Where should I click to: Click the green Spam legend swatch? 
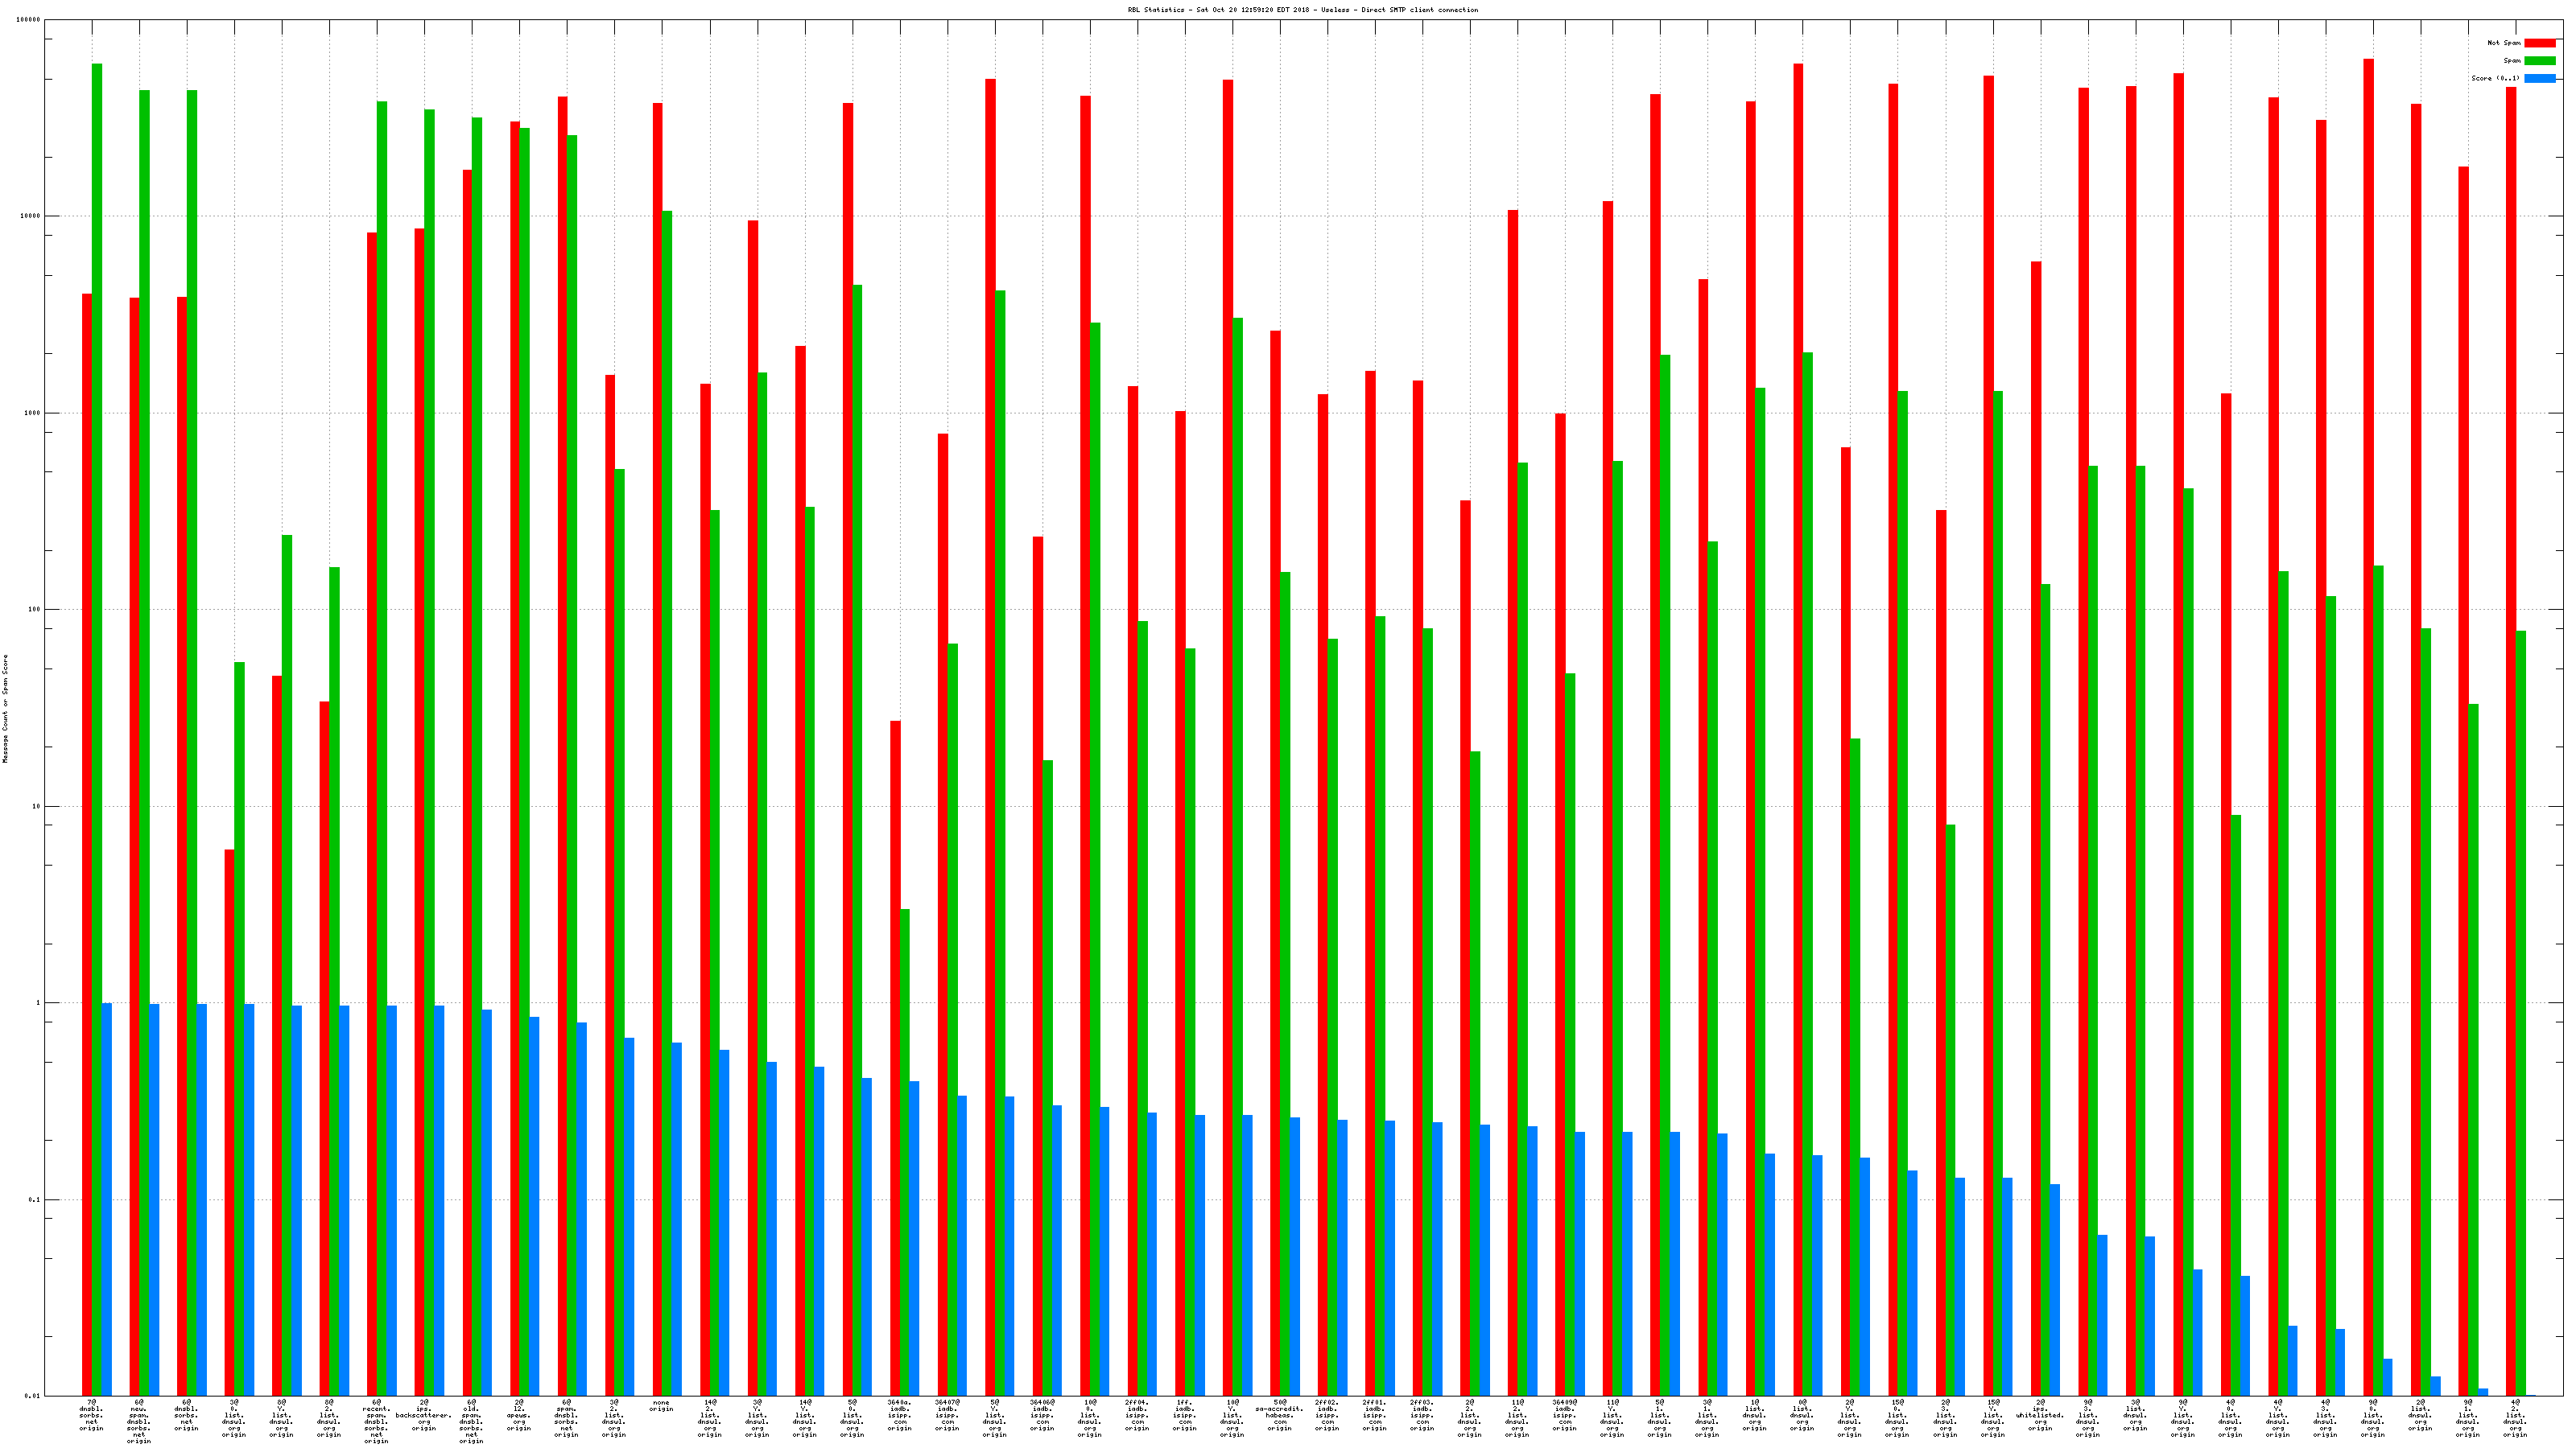[x=2540, y=61]
